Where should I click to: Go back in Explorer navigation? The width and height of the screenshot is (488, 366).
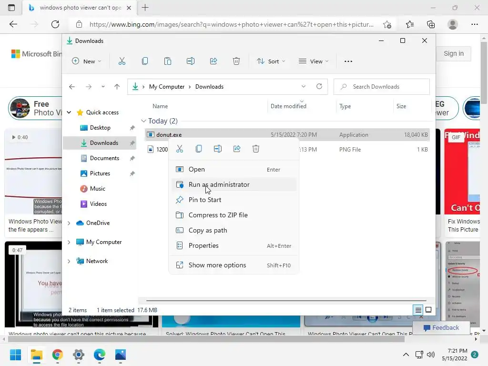(72, 87)
